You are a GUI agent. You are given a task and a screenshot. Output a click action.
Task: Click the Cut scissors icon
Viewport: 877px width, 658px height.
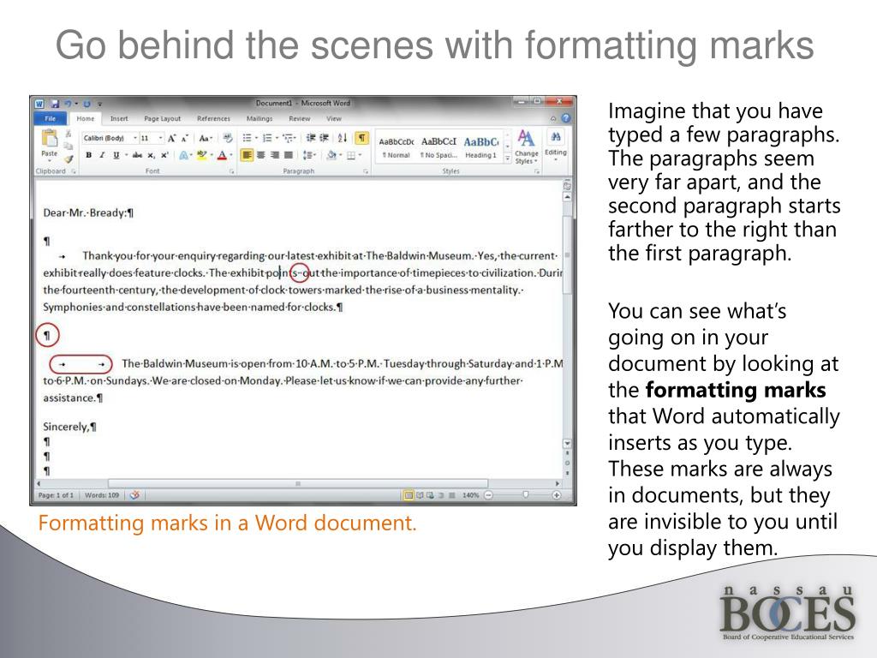click(69, 134)
